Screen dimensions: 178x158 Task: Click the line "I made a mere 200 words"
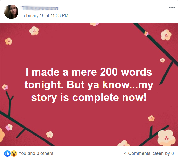pos(89,72)
